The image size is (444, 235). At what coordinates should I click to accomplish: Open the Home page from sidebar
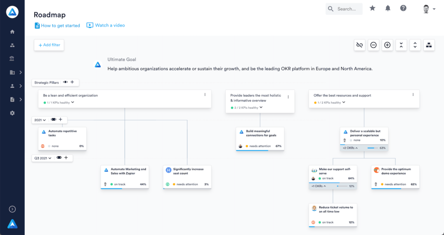click(x=12, y=32)
